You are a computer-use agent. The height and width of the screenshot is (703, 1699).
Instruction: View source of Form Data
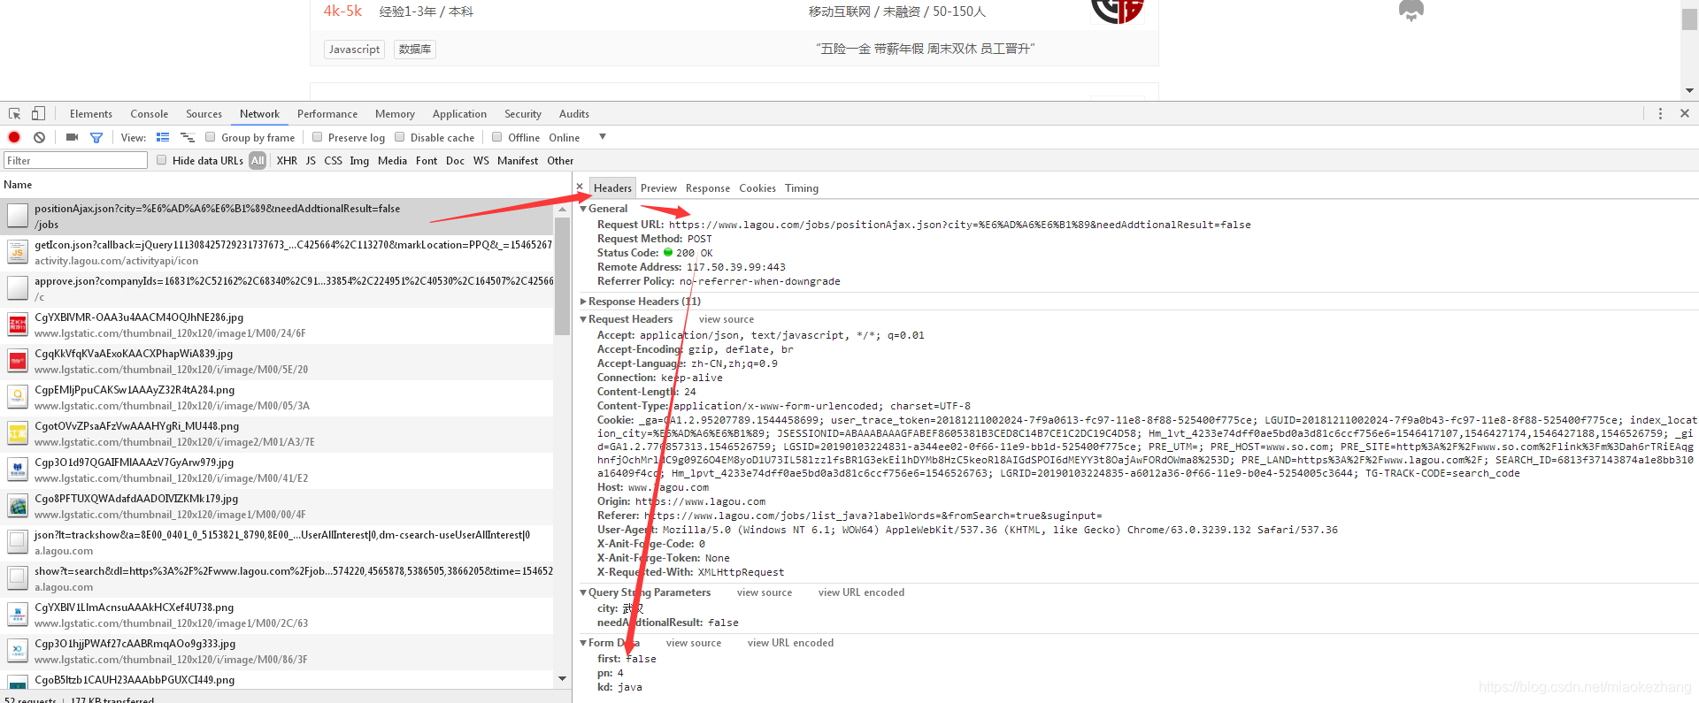pyautogui.click(x=694, y=643)
